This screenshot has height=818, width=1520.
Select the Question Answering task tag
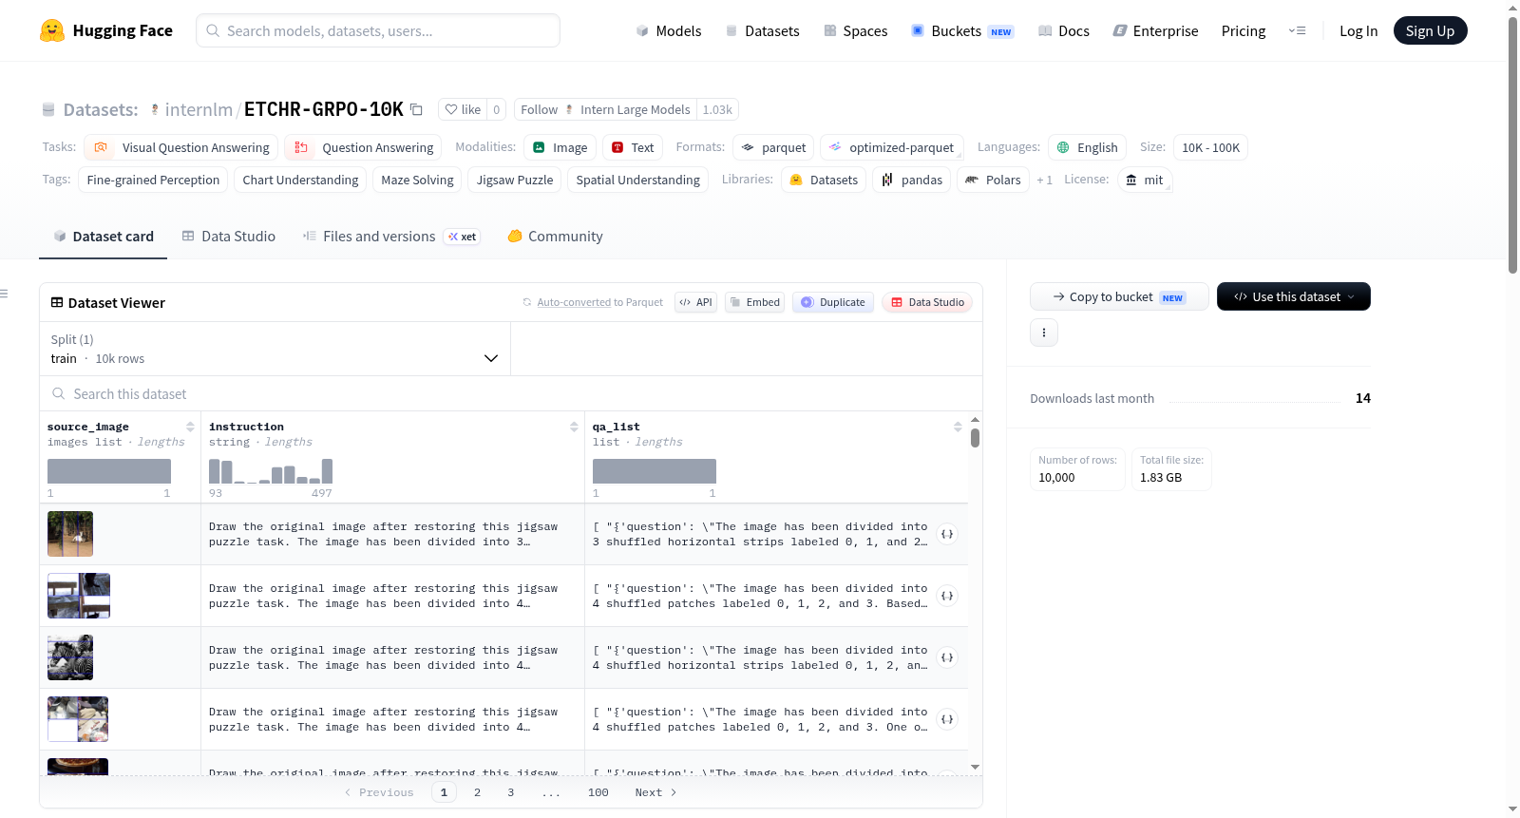coord(363,147)
